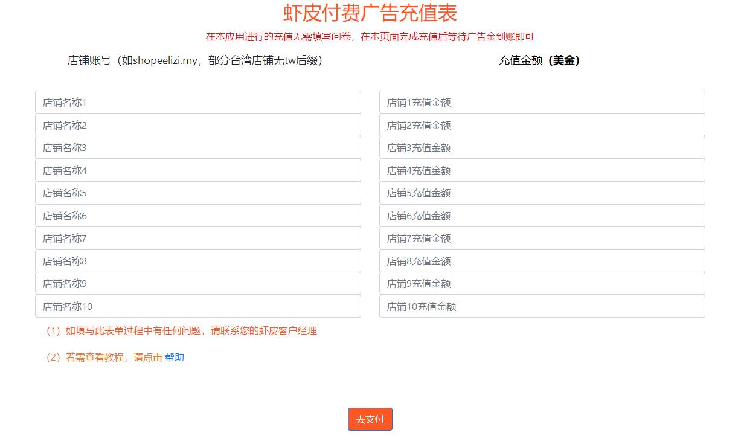The image size is (741, 436).
Task: Click the 店铺9充值金额 input field
Action: 542,283
